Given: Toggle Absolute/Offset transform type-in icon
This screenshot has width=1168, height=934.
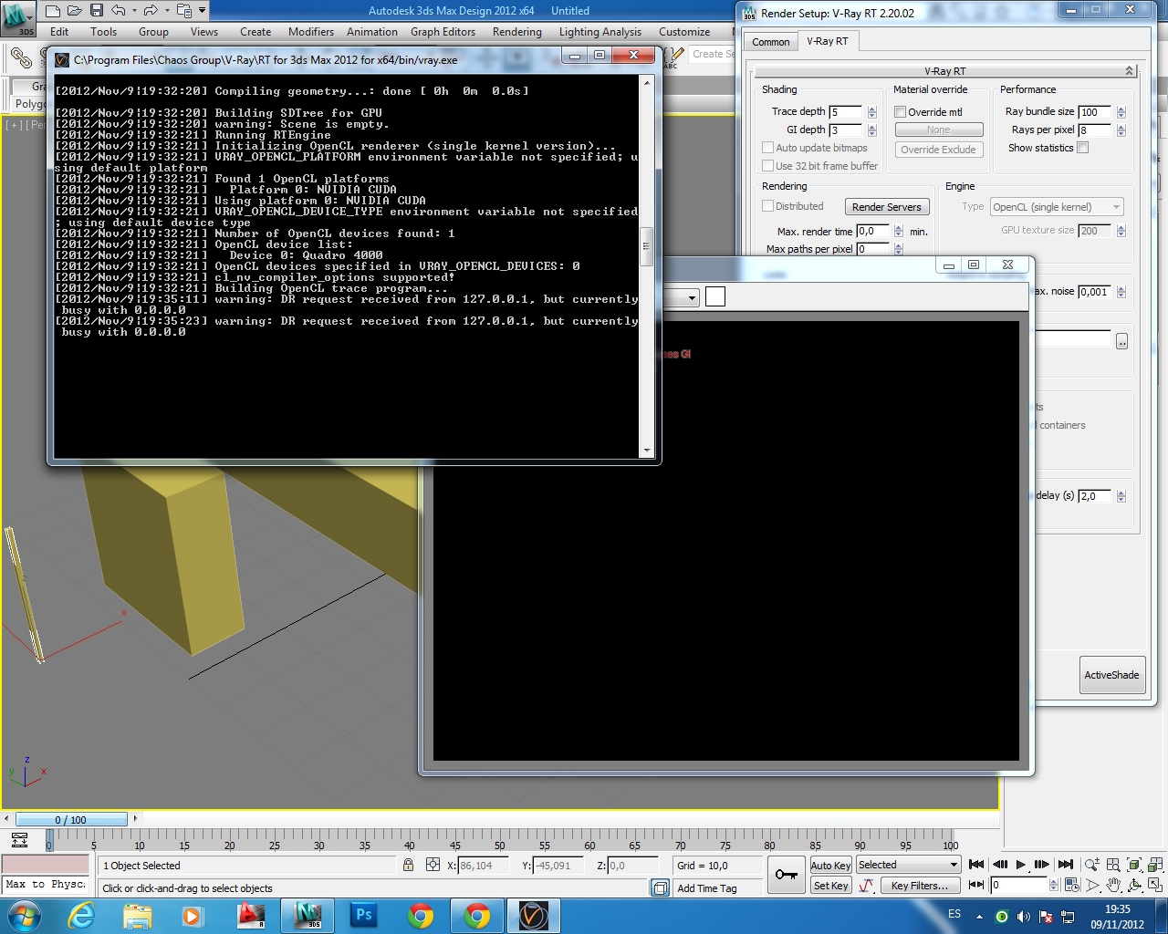Looking at the screenshot, I should click(x=433, y=865).
